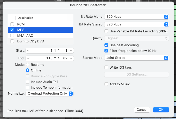Viewport: 176px width, 119px height.
Task: Tick the Burn to CD / DVD checkbox
Action: tap(12, 41)
